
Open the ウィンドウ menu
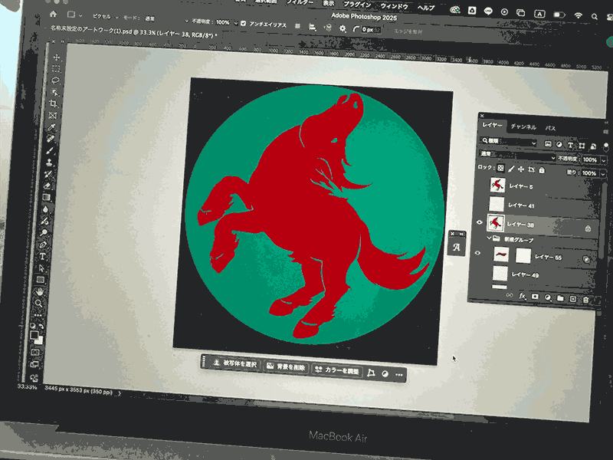coord(395,6)
